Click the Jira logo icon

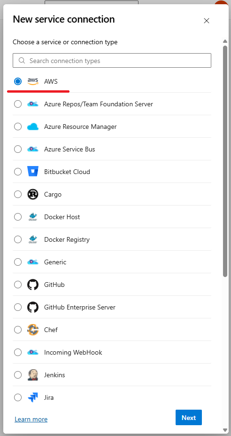coord(33,397)
